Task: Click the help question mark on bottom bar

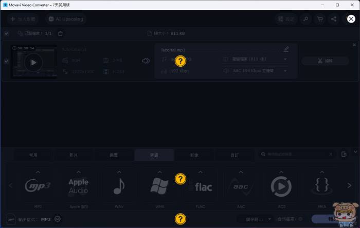Action: click(181, 219)
